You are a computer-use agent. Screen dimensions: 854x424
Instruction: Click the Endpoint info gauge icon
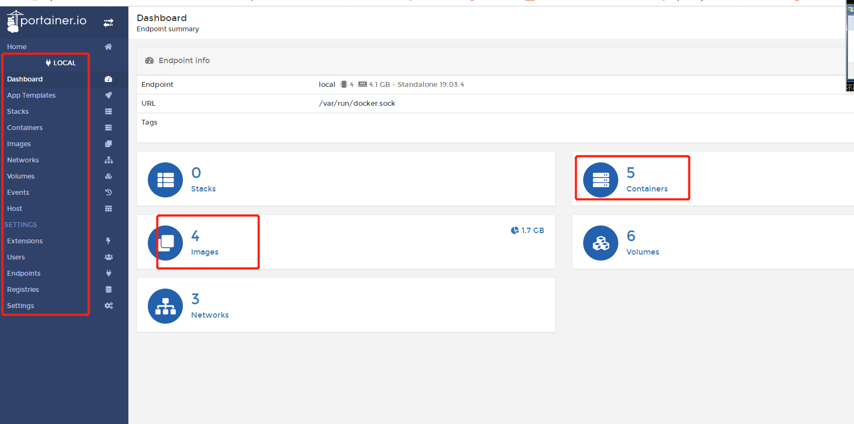pyautogui.click(x=149, y=61)
